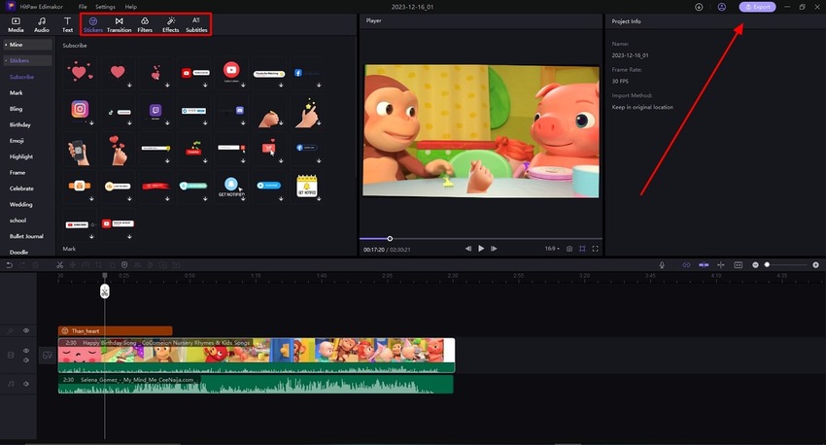
Task: Select the Birthday sticker category
Action: (20, 125)
